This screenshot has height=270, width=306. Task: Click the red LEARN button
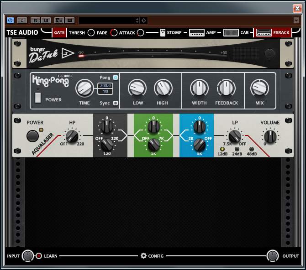click(39, 256)
